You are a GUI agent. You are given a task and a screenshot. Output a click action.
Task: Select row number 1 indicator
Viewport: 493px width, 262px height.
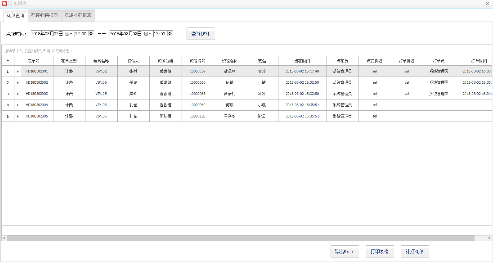tap(8, 71)
